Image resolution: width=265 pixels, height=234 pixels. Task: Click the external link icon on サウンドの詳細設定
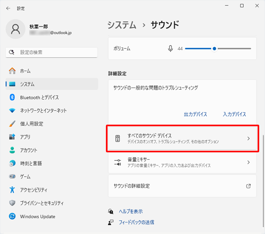[x=249, y=186]
